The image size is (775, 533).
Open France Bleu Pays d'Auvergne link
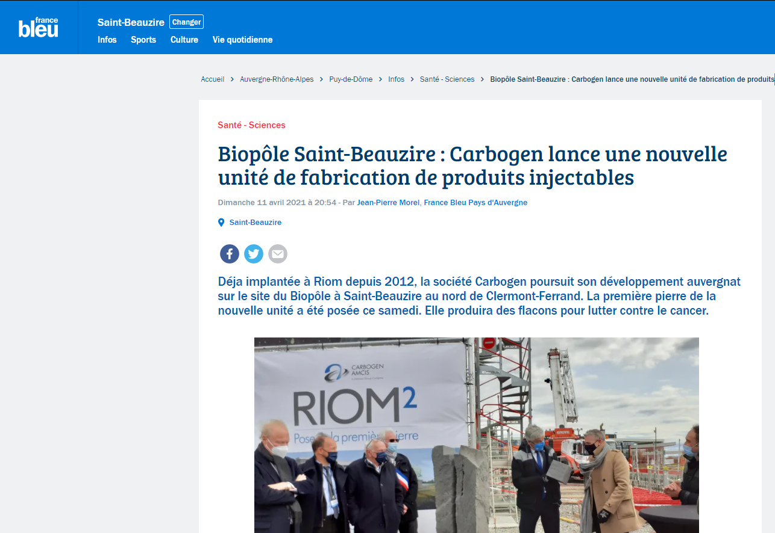click(475, 203)
